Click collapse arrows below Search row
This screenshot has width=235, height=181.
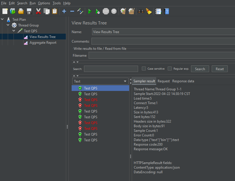(76, 76)
